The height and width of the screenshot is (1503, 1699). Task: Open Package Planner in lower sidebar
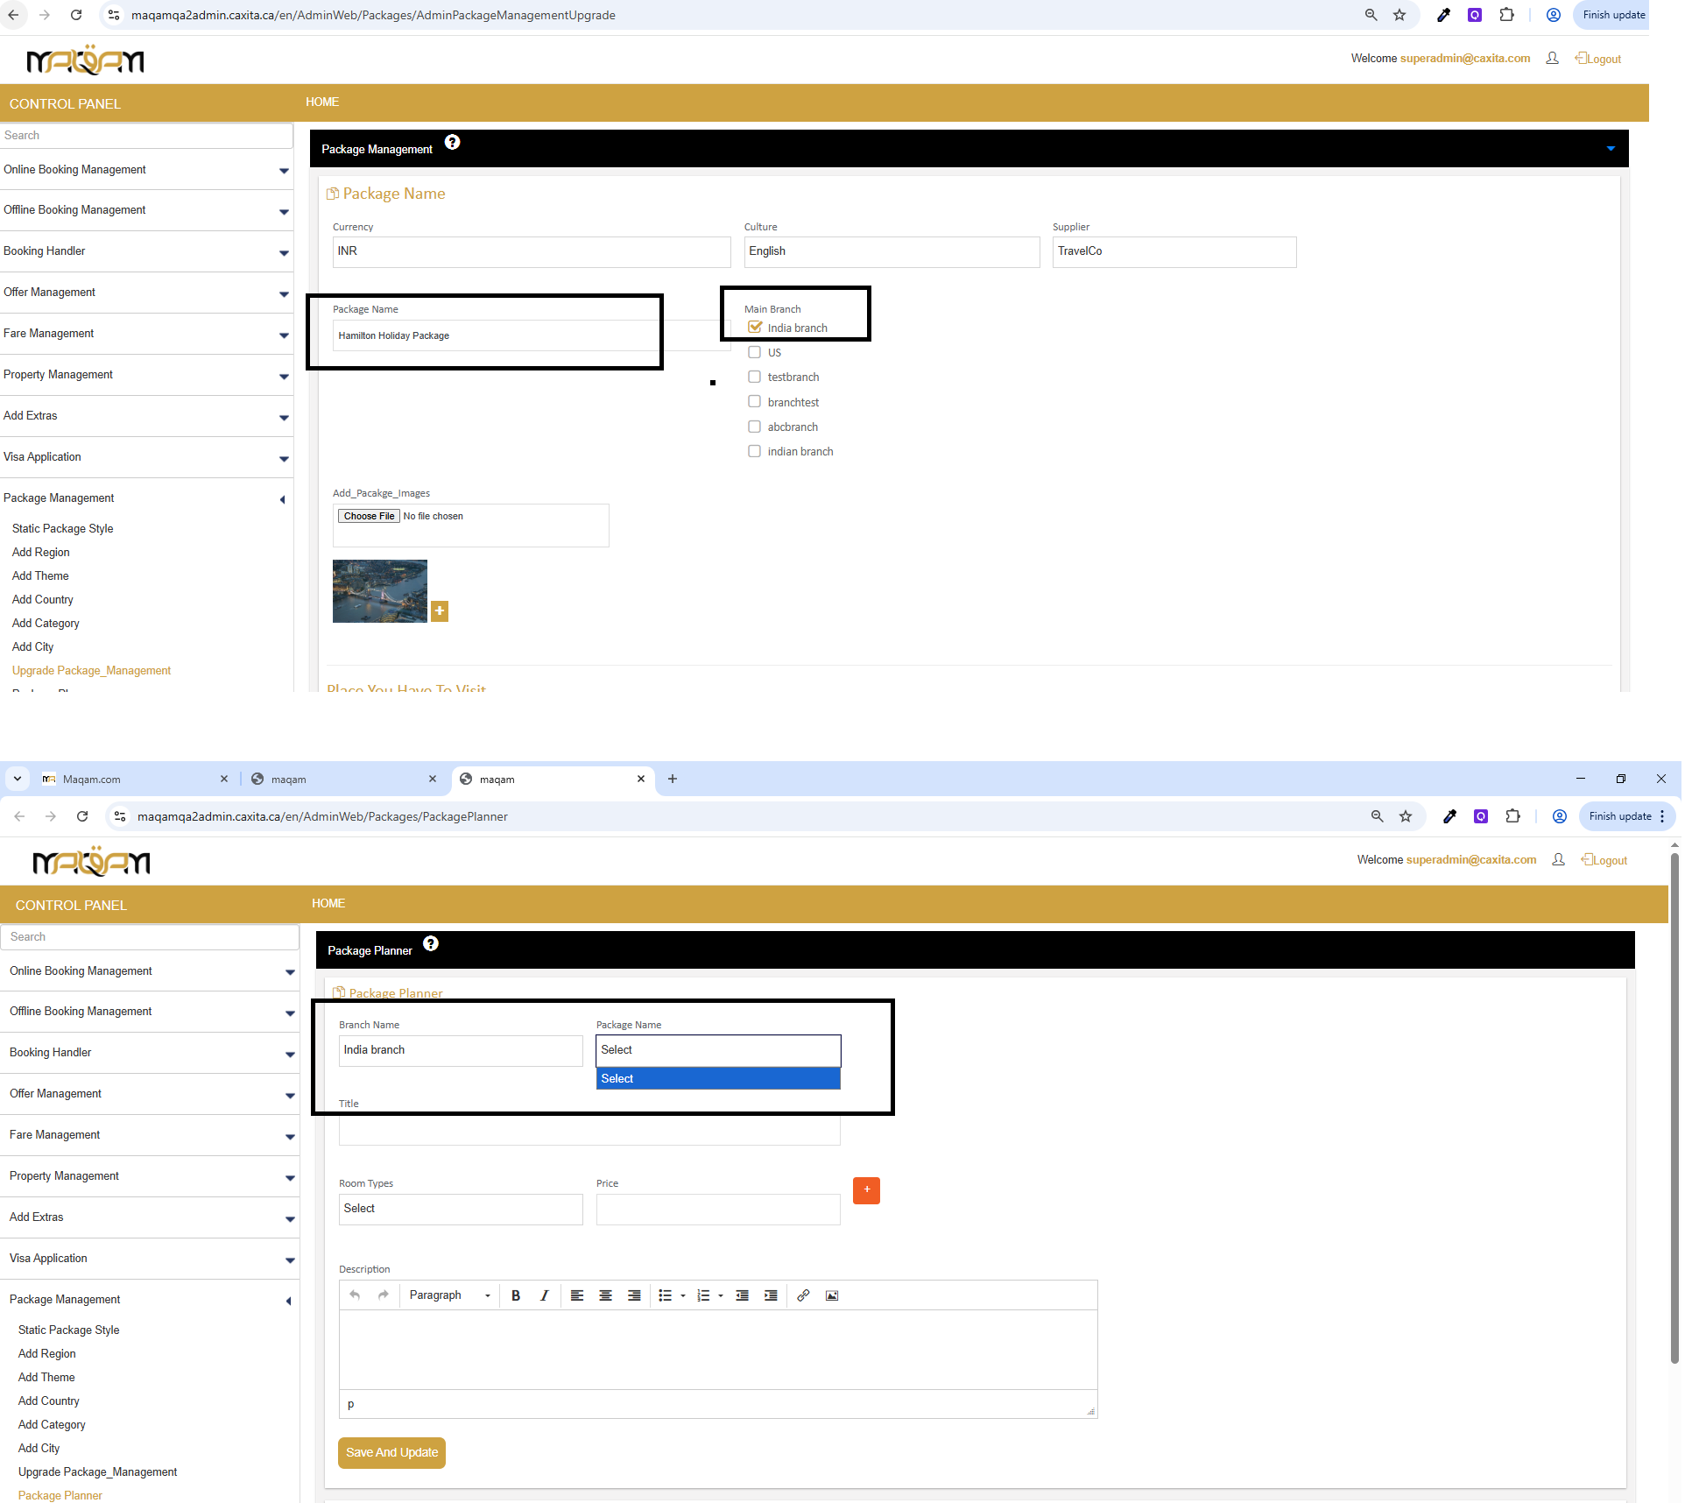click(60, 1495)
